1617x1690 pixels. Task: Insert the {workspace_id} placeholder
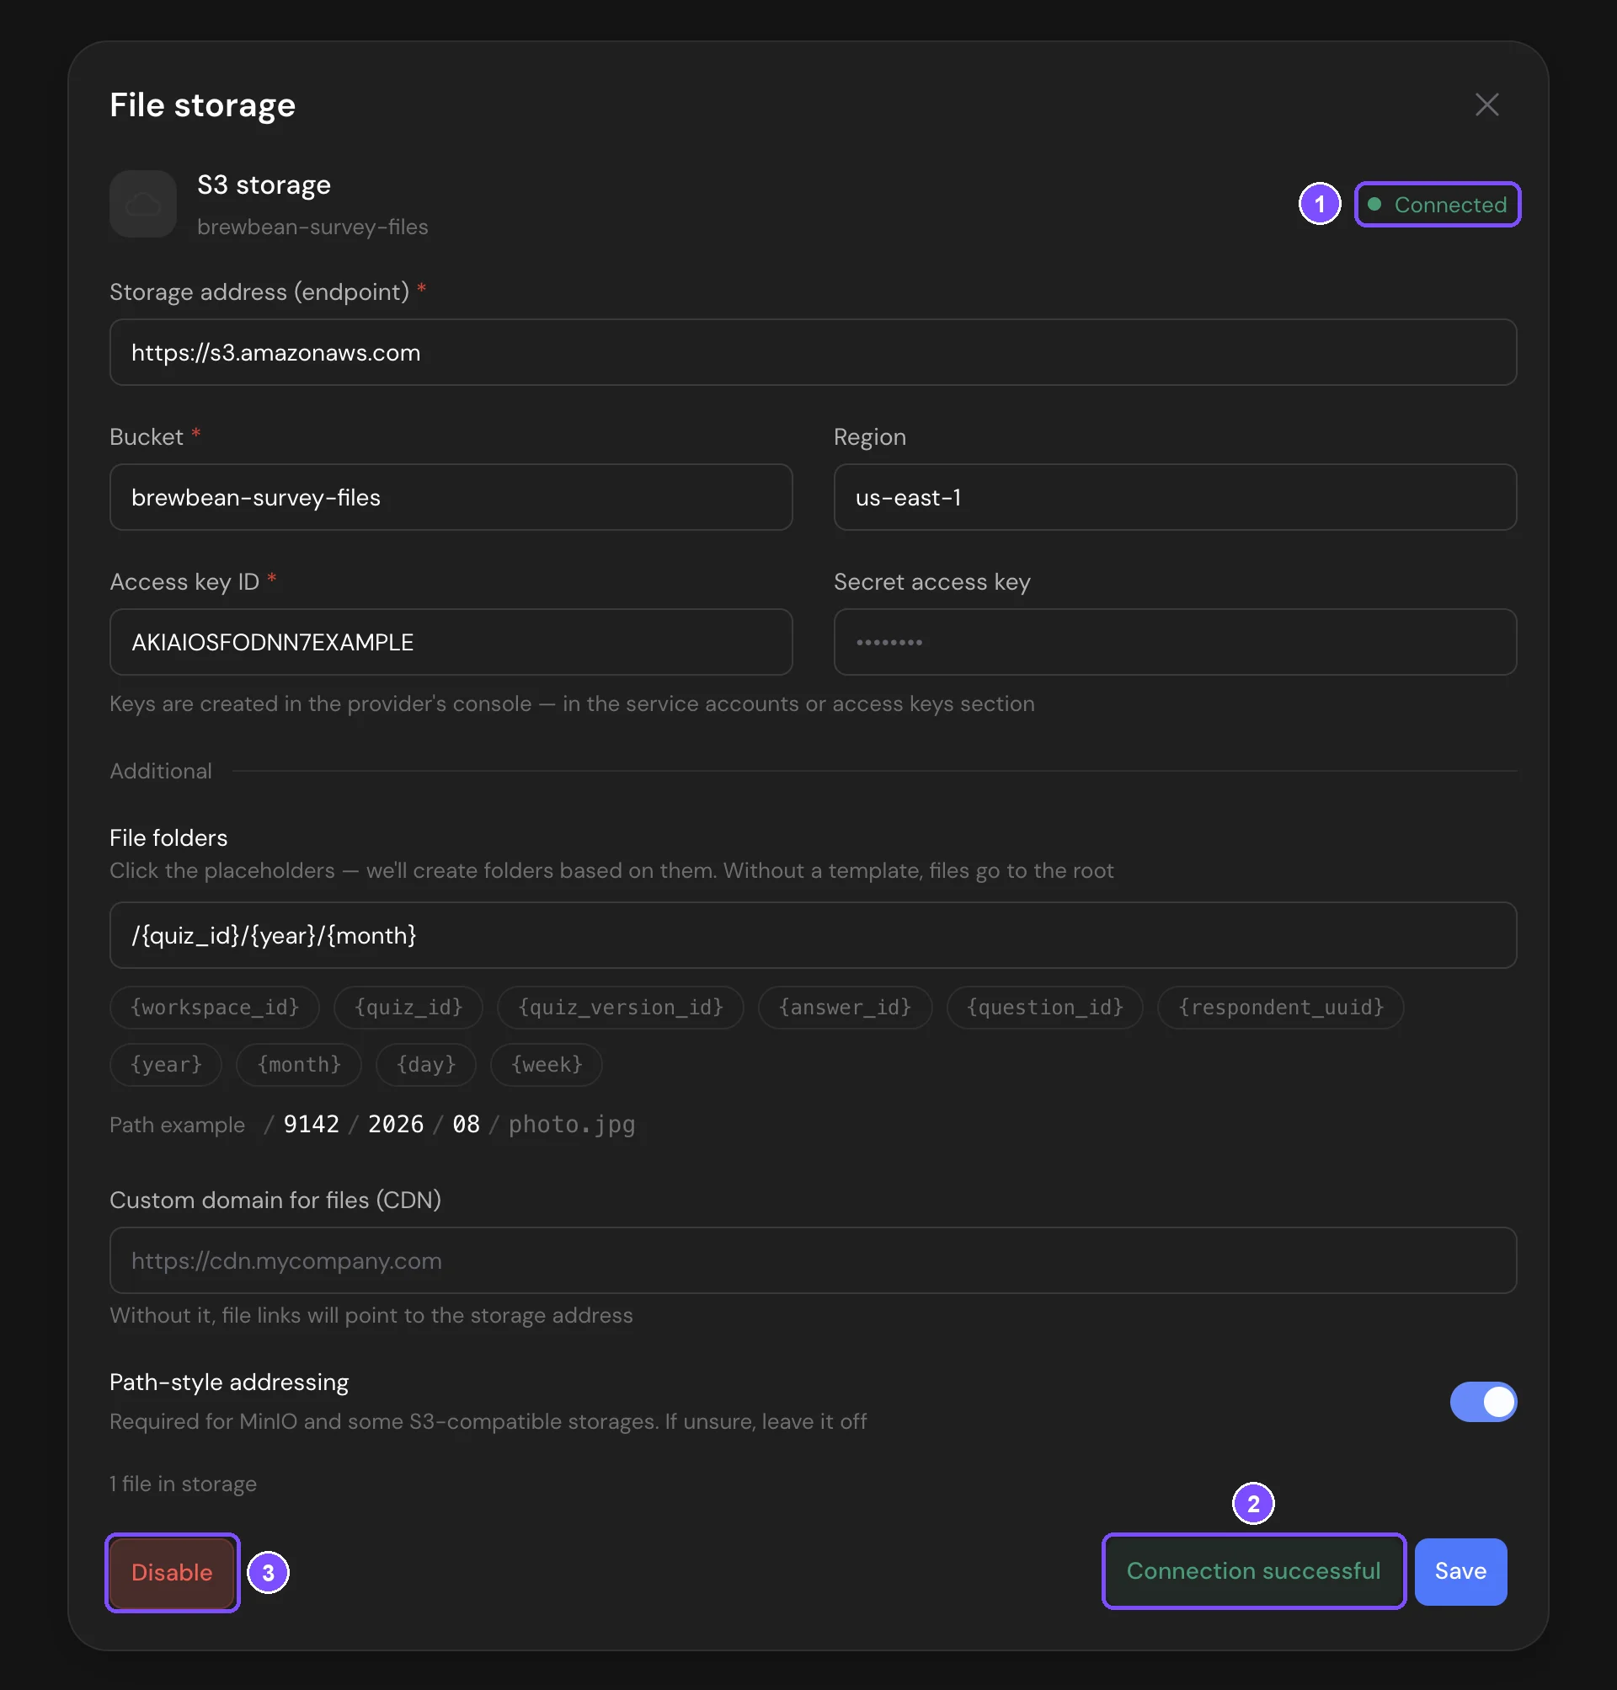pos(215,1007)
